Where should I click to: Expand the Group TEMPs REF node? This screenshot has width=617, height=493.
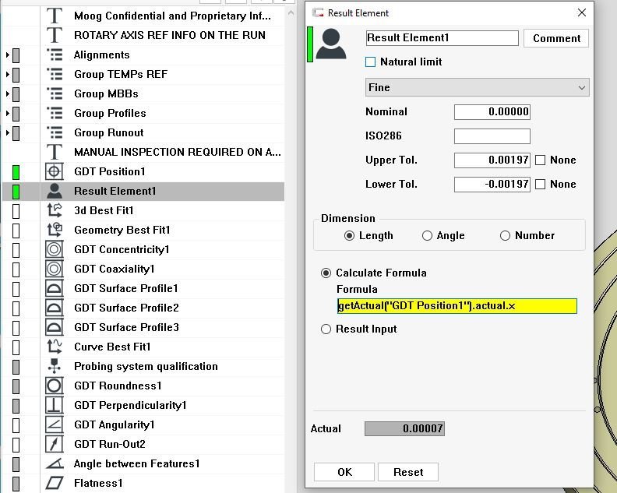pos(8,74)
